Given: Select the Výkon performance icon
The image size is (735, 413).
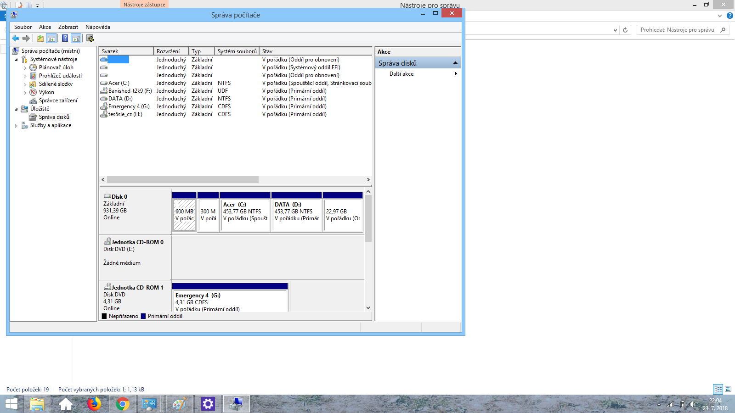Looking at the screenshot, I should pos(33,92).
